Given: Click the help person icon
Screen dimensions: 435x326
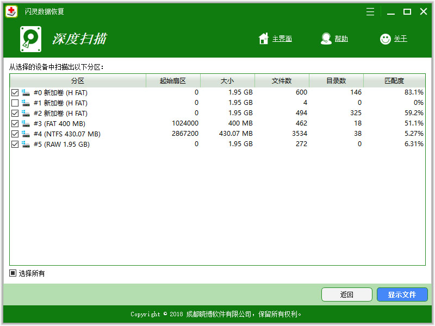Looking at the screenshot, I should [x=326, y=39].
